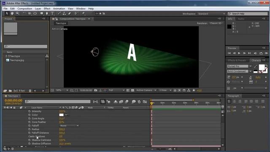Open the Animation menu
Screen dimensions: 270x152
pyautogui.click(x=59, y=8)
